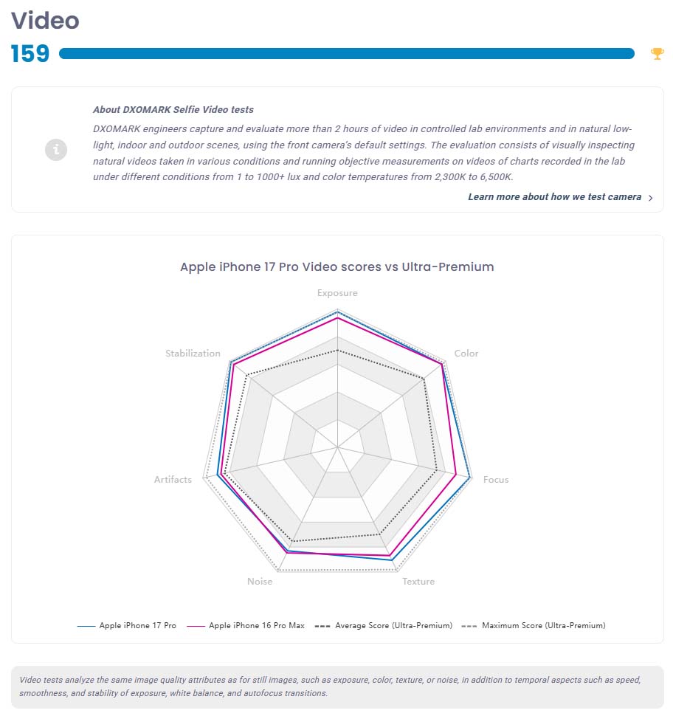This screenshot has height=716, width=673.
Task: Toggle Maximum Score (Ultra-Premium) legend entry
Action: (543, 626)
